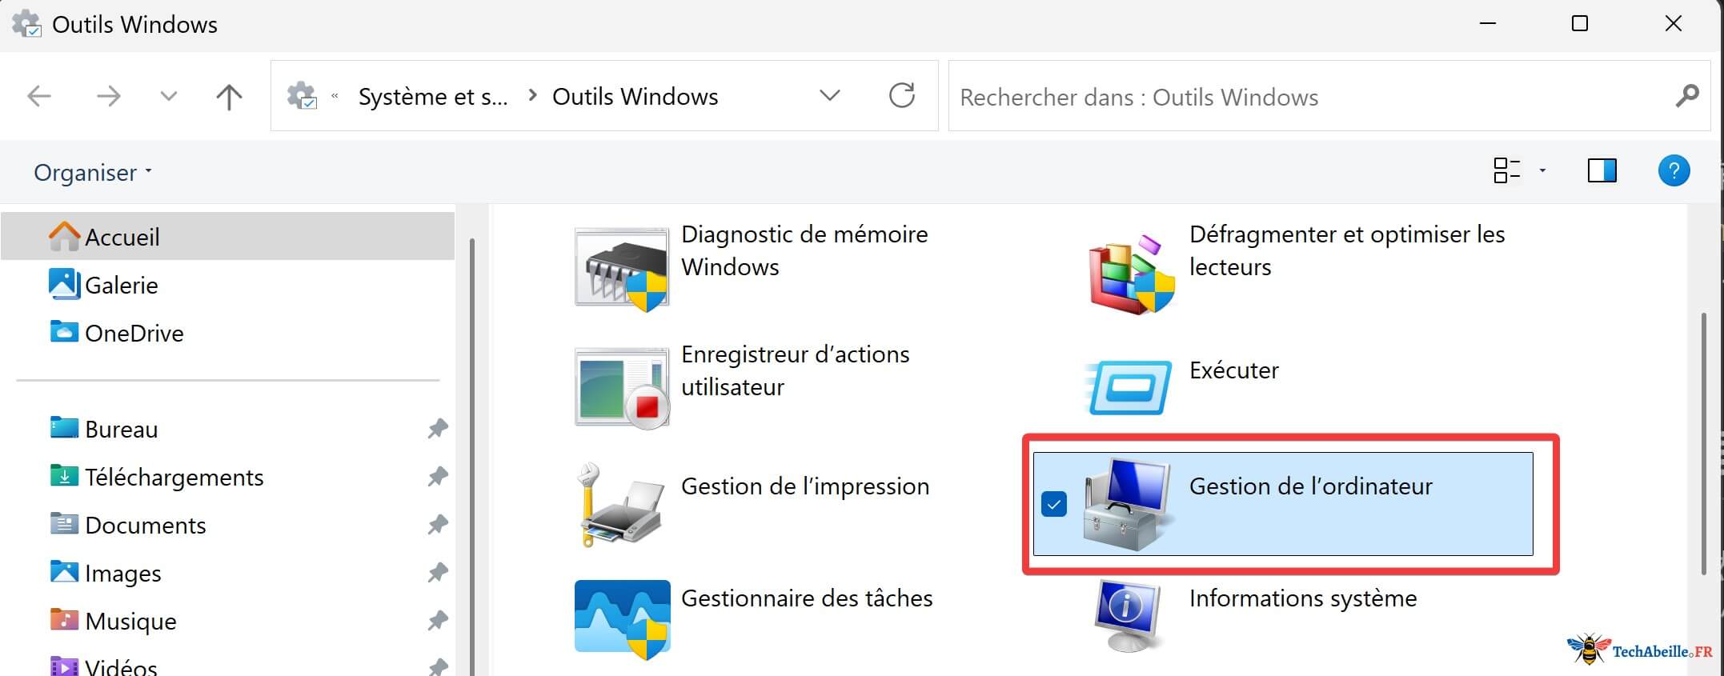Open Gestionnaire des tâches icon
The height and width of the screenshot is (676, 1724).
tap(622, 618)
